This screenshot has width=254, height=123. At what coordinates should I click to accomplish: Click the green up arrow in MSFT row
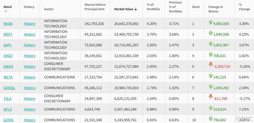210,33
